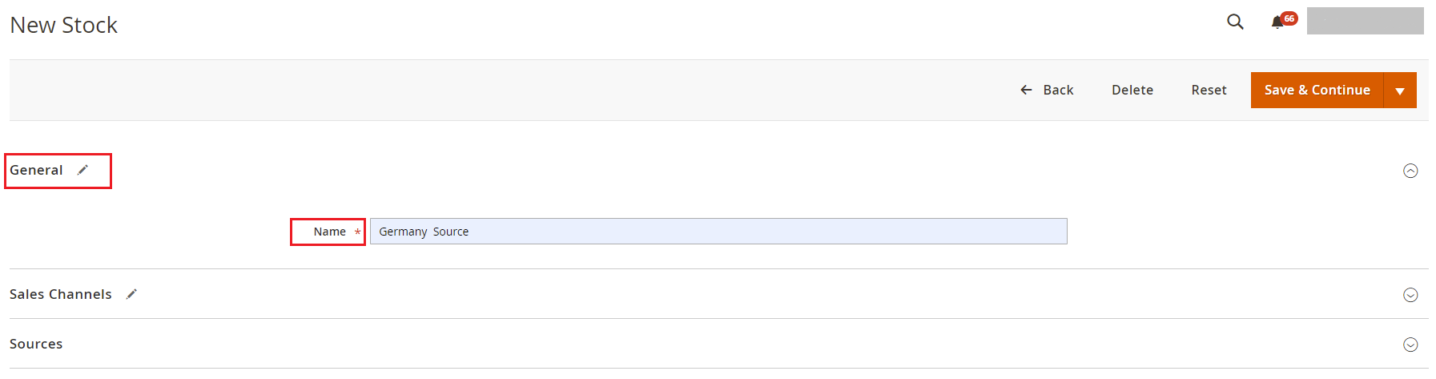Click the Delete button
Screen dimensions: 1436x379
(x=1132, y=90)
